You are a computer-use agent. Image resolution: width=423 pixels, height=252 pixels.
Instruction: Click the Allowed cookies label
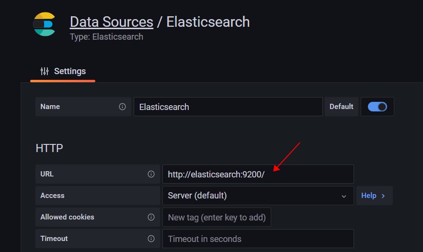point(67,217)
